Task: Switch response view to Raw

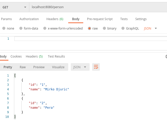Action: [23, 67]
